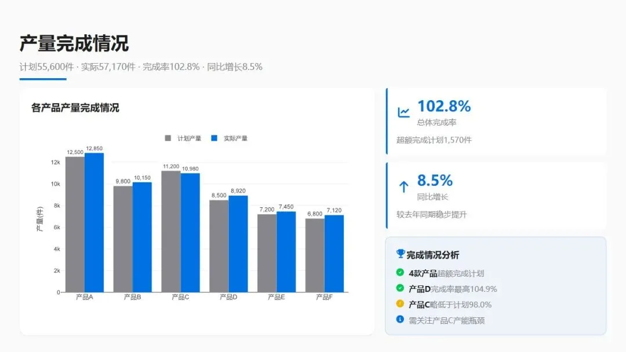Click the 8,920 data label
Image resolution: width=626 pixels, height=352 pixels.
[x=238, y=191]
